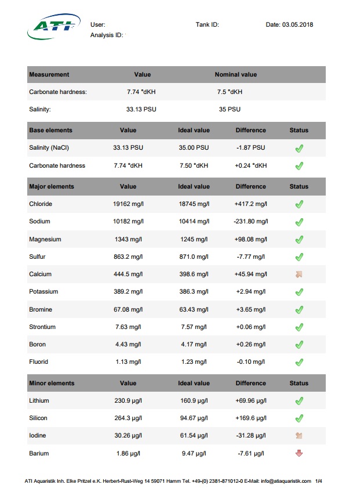353x488 pixels.
Task: Click the Calcium orange up-arrow status icon
Action: [x=299, y=274]
